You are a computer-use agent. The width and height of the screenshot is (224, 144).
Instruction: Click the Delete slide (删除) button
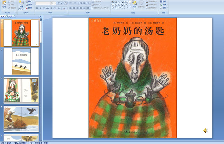29,8
